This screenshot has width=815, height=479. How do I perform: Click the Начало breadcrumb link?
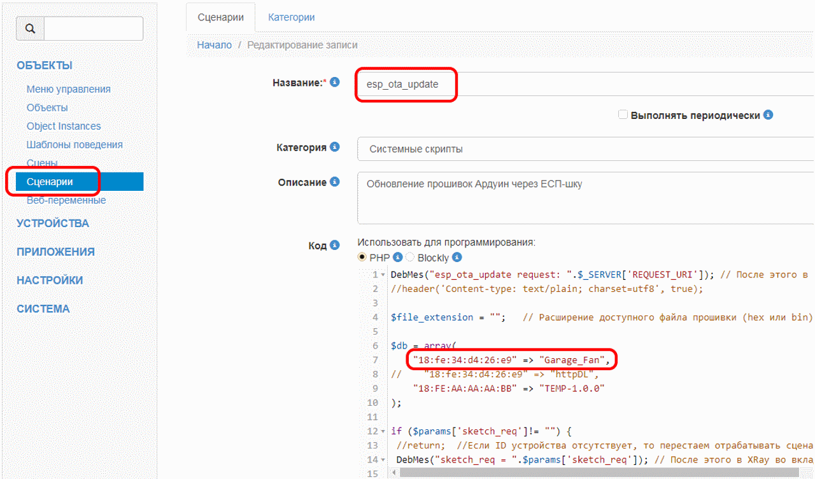(x=215, y=45)
